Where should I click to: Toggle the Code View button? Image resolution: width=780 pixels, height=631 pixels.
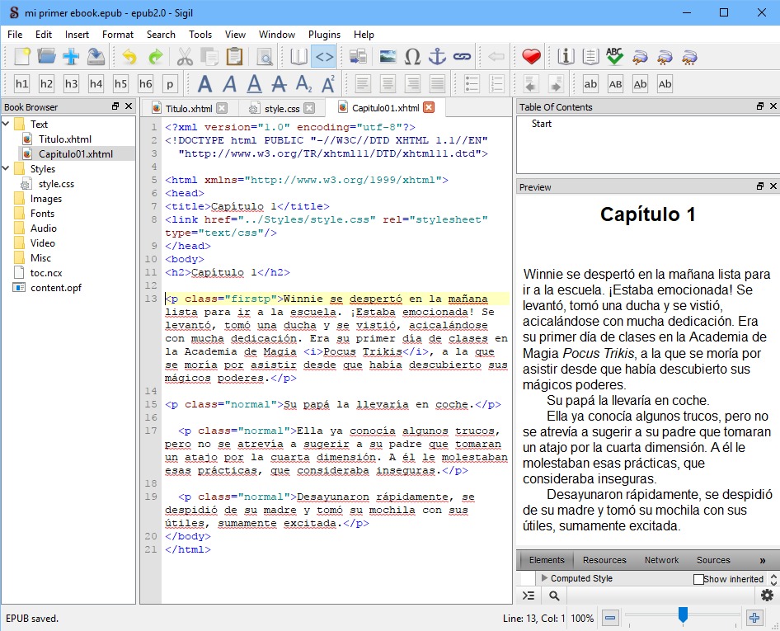coord(324,57)
